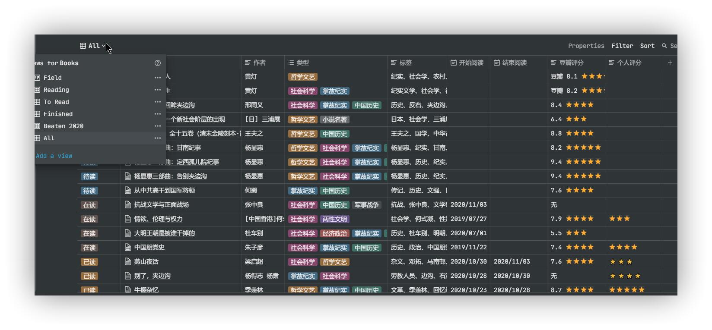Screen dimensions: 712x330
Task: Open the options menu for Field view
Action: (x=157, y=78)
